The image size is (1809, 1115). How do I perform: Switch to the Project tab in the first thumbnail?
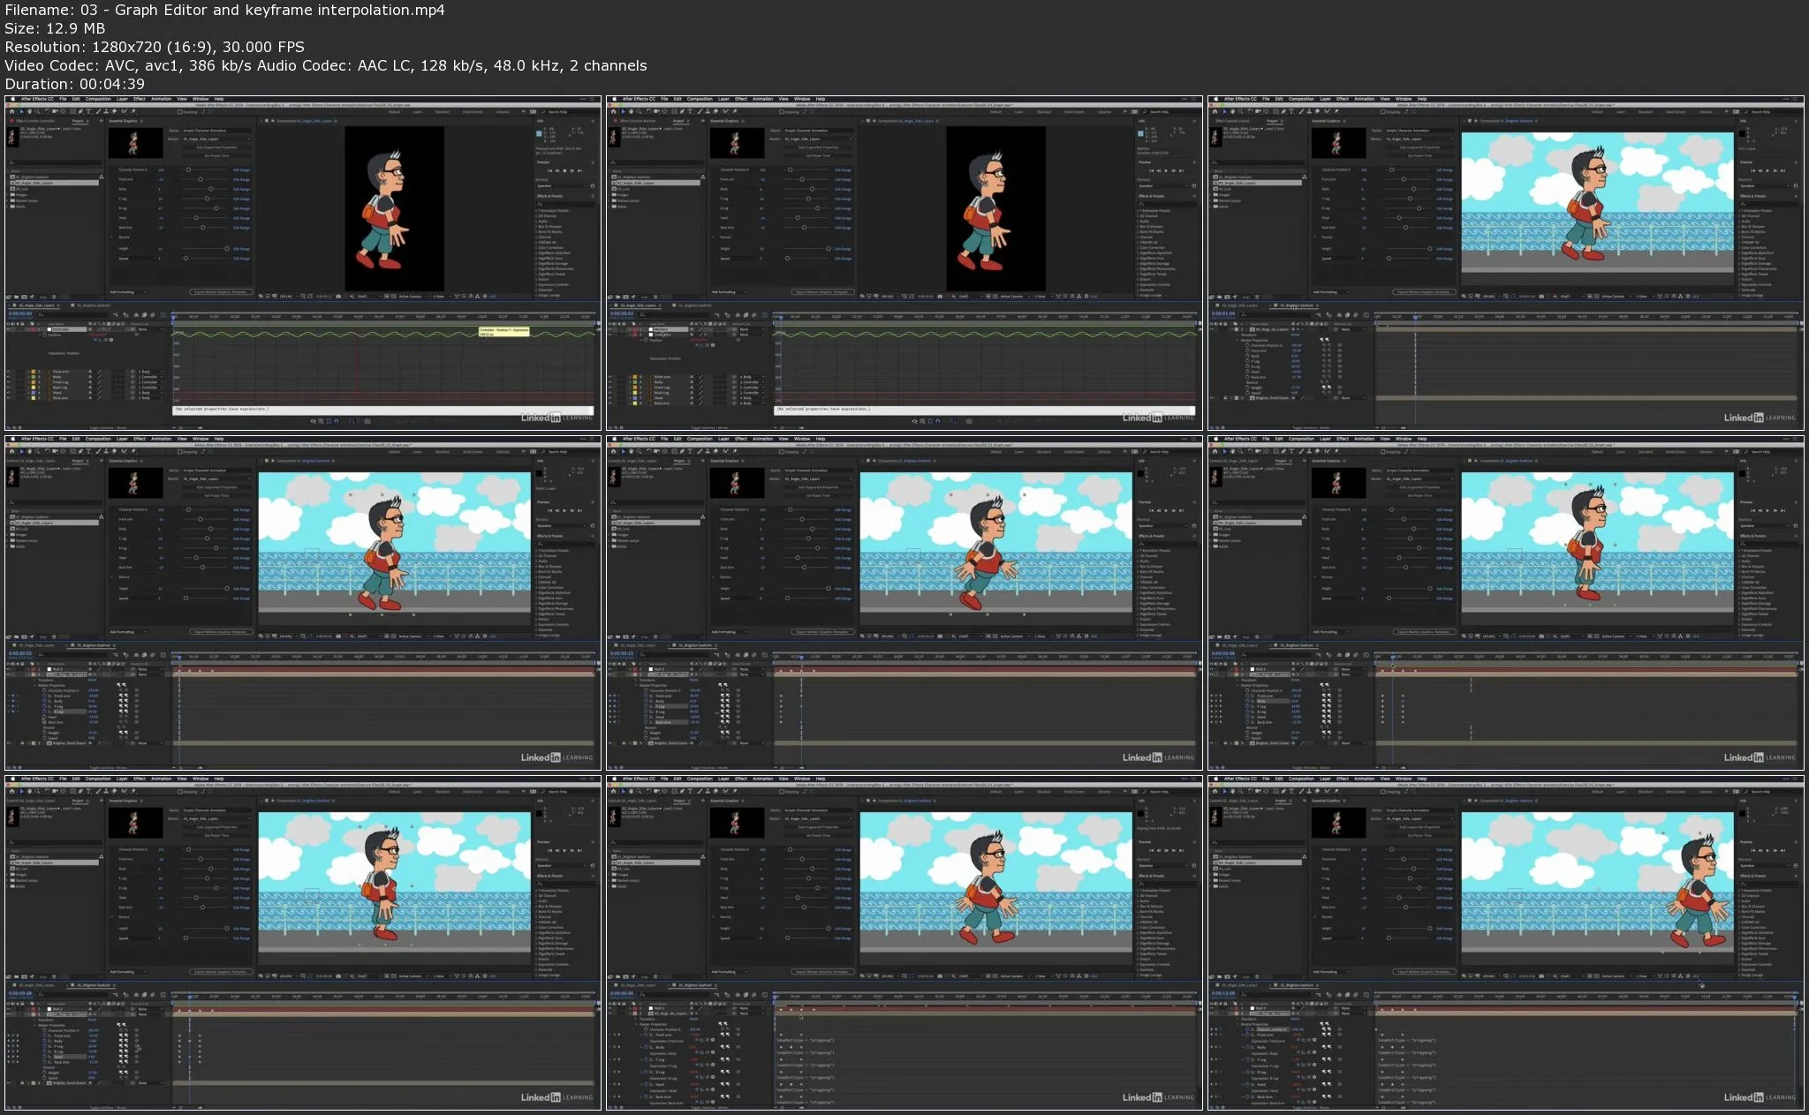pyautogui.click(x=78, y=121)
